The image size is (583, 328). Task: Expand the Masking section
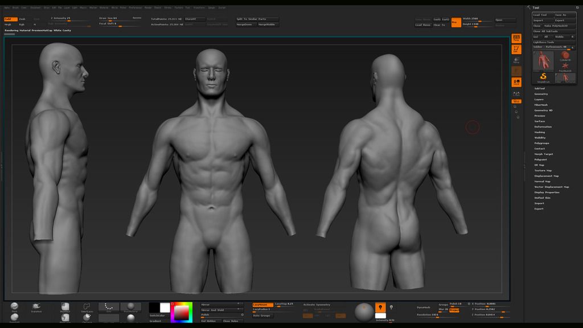click(539, 132)
